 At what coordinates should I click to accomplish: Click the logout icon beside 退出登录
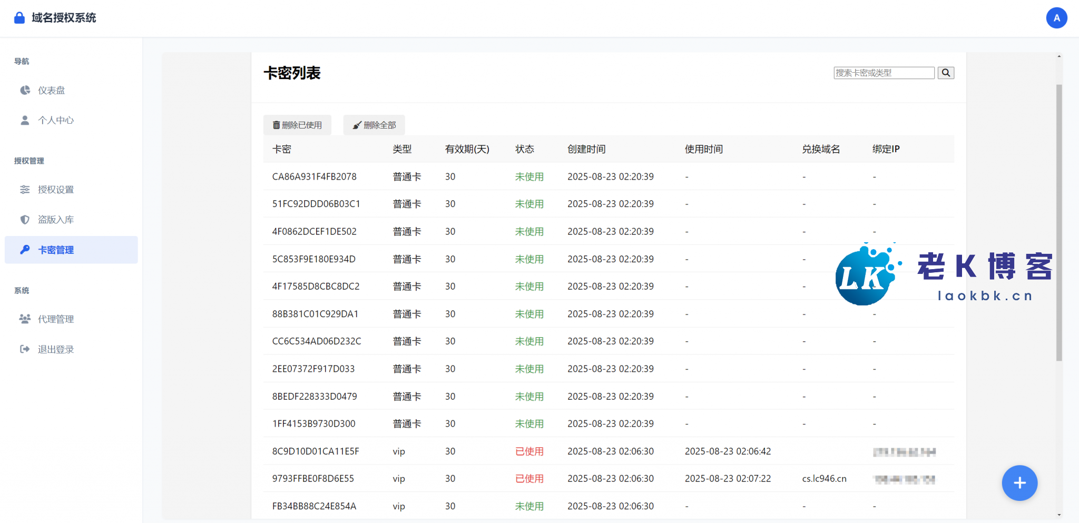pos(25,349)
